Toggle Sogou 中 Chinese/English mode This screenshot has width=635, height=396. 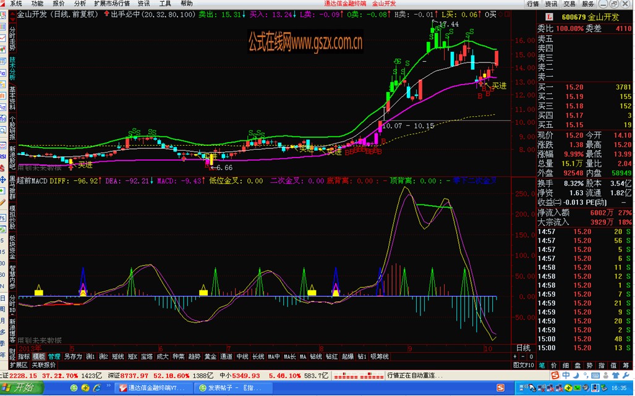coord(565,376)
